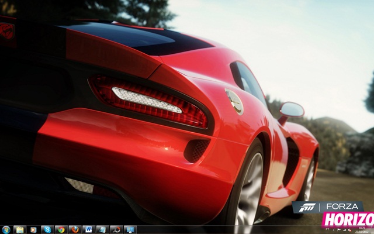
Task: Open the Action Center flag icon
Action: [x=339, y=230]
